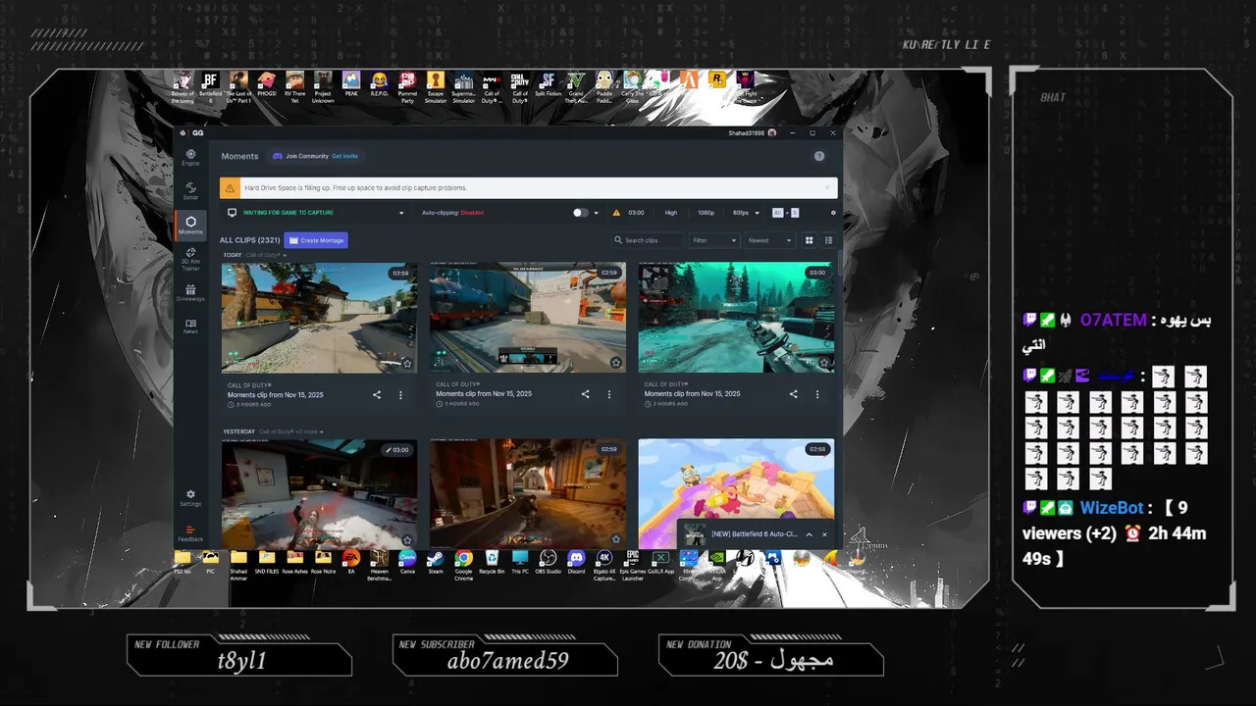Click the ALL CLIPS (2321) heading

click(x=250, y=240)
